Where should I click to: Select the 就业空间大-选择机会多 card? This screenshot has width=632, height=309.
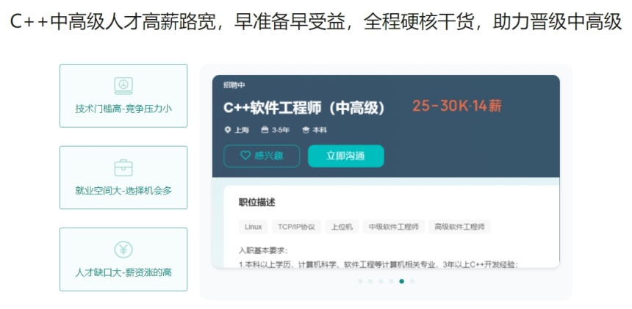click(123, 178)
